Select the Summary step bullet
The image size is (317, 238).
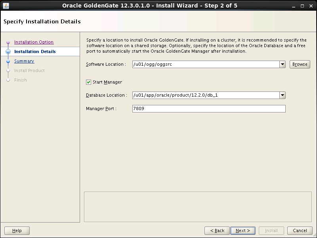tap(8, 61)
